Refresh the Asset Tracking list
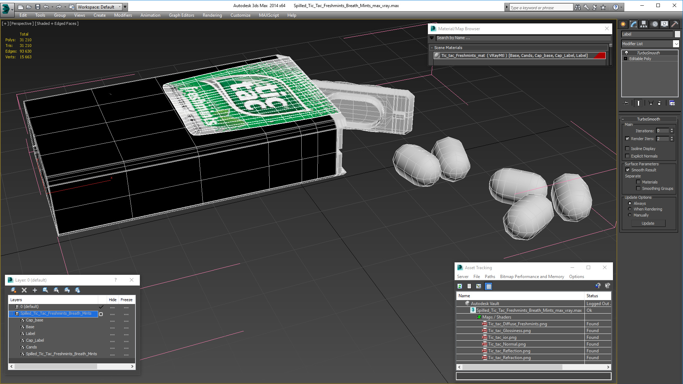 (460, 286)
